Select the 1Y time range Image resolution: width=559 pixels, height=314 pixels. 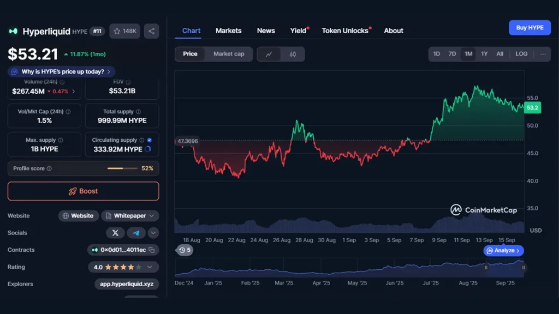[x=484, y=54]
